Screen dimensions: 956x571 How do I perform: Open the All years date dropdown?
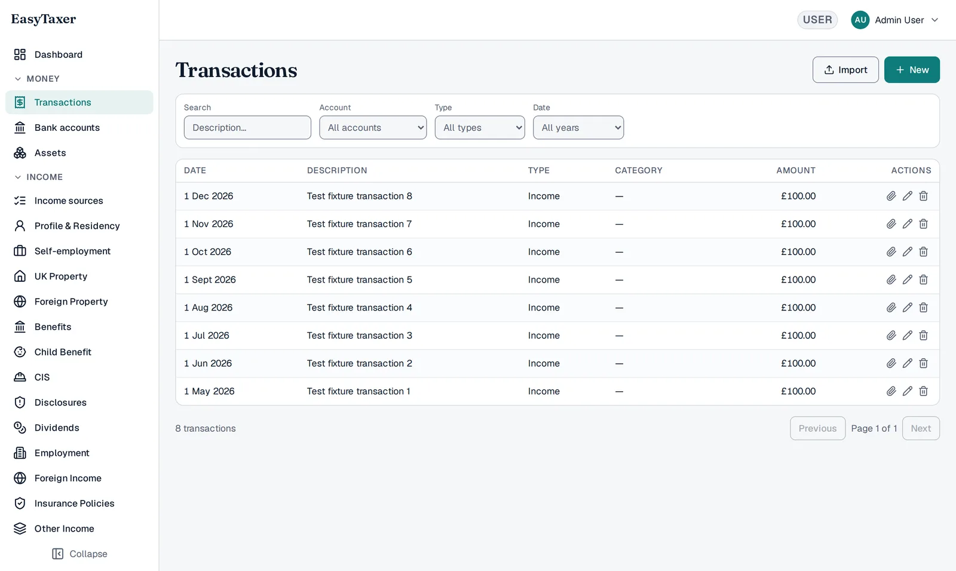click(x=578, y=128)
